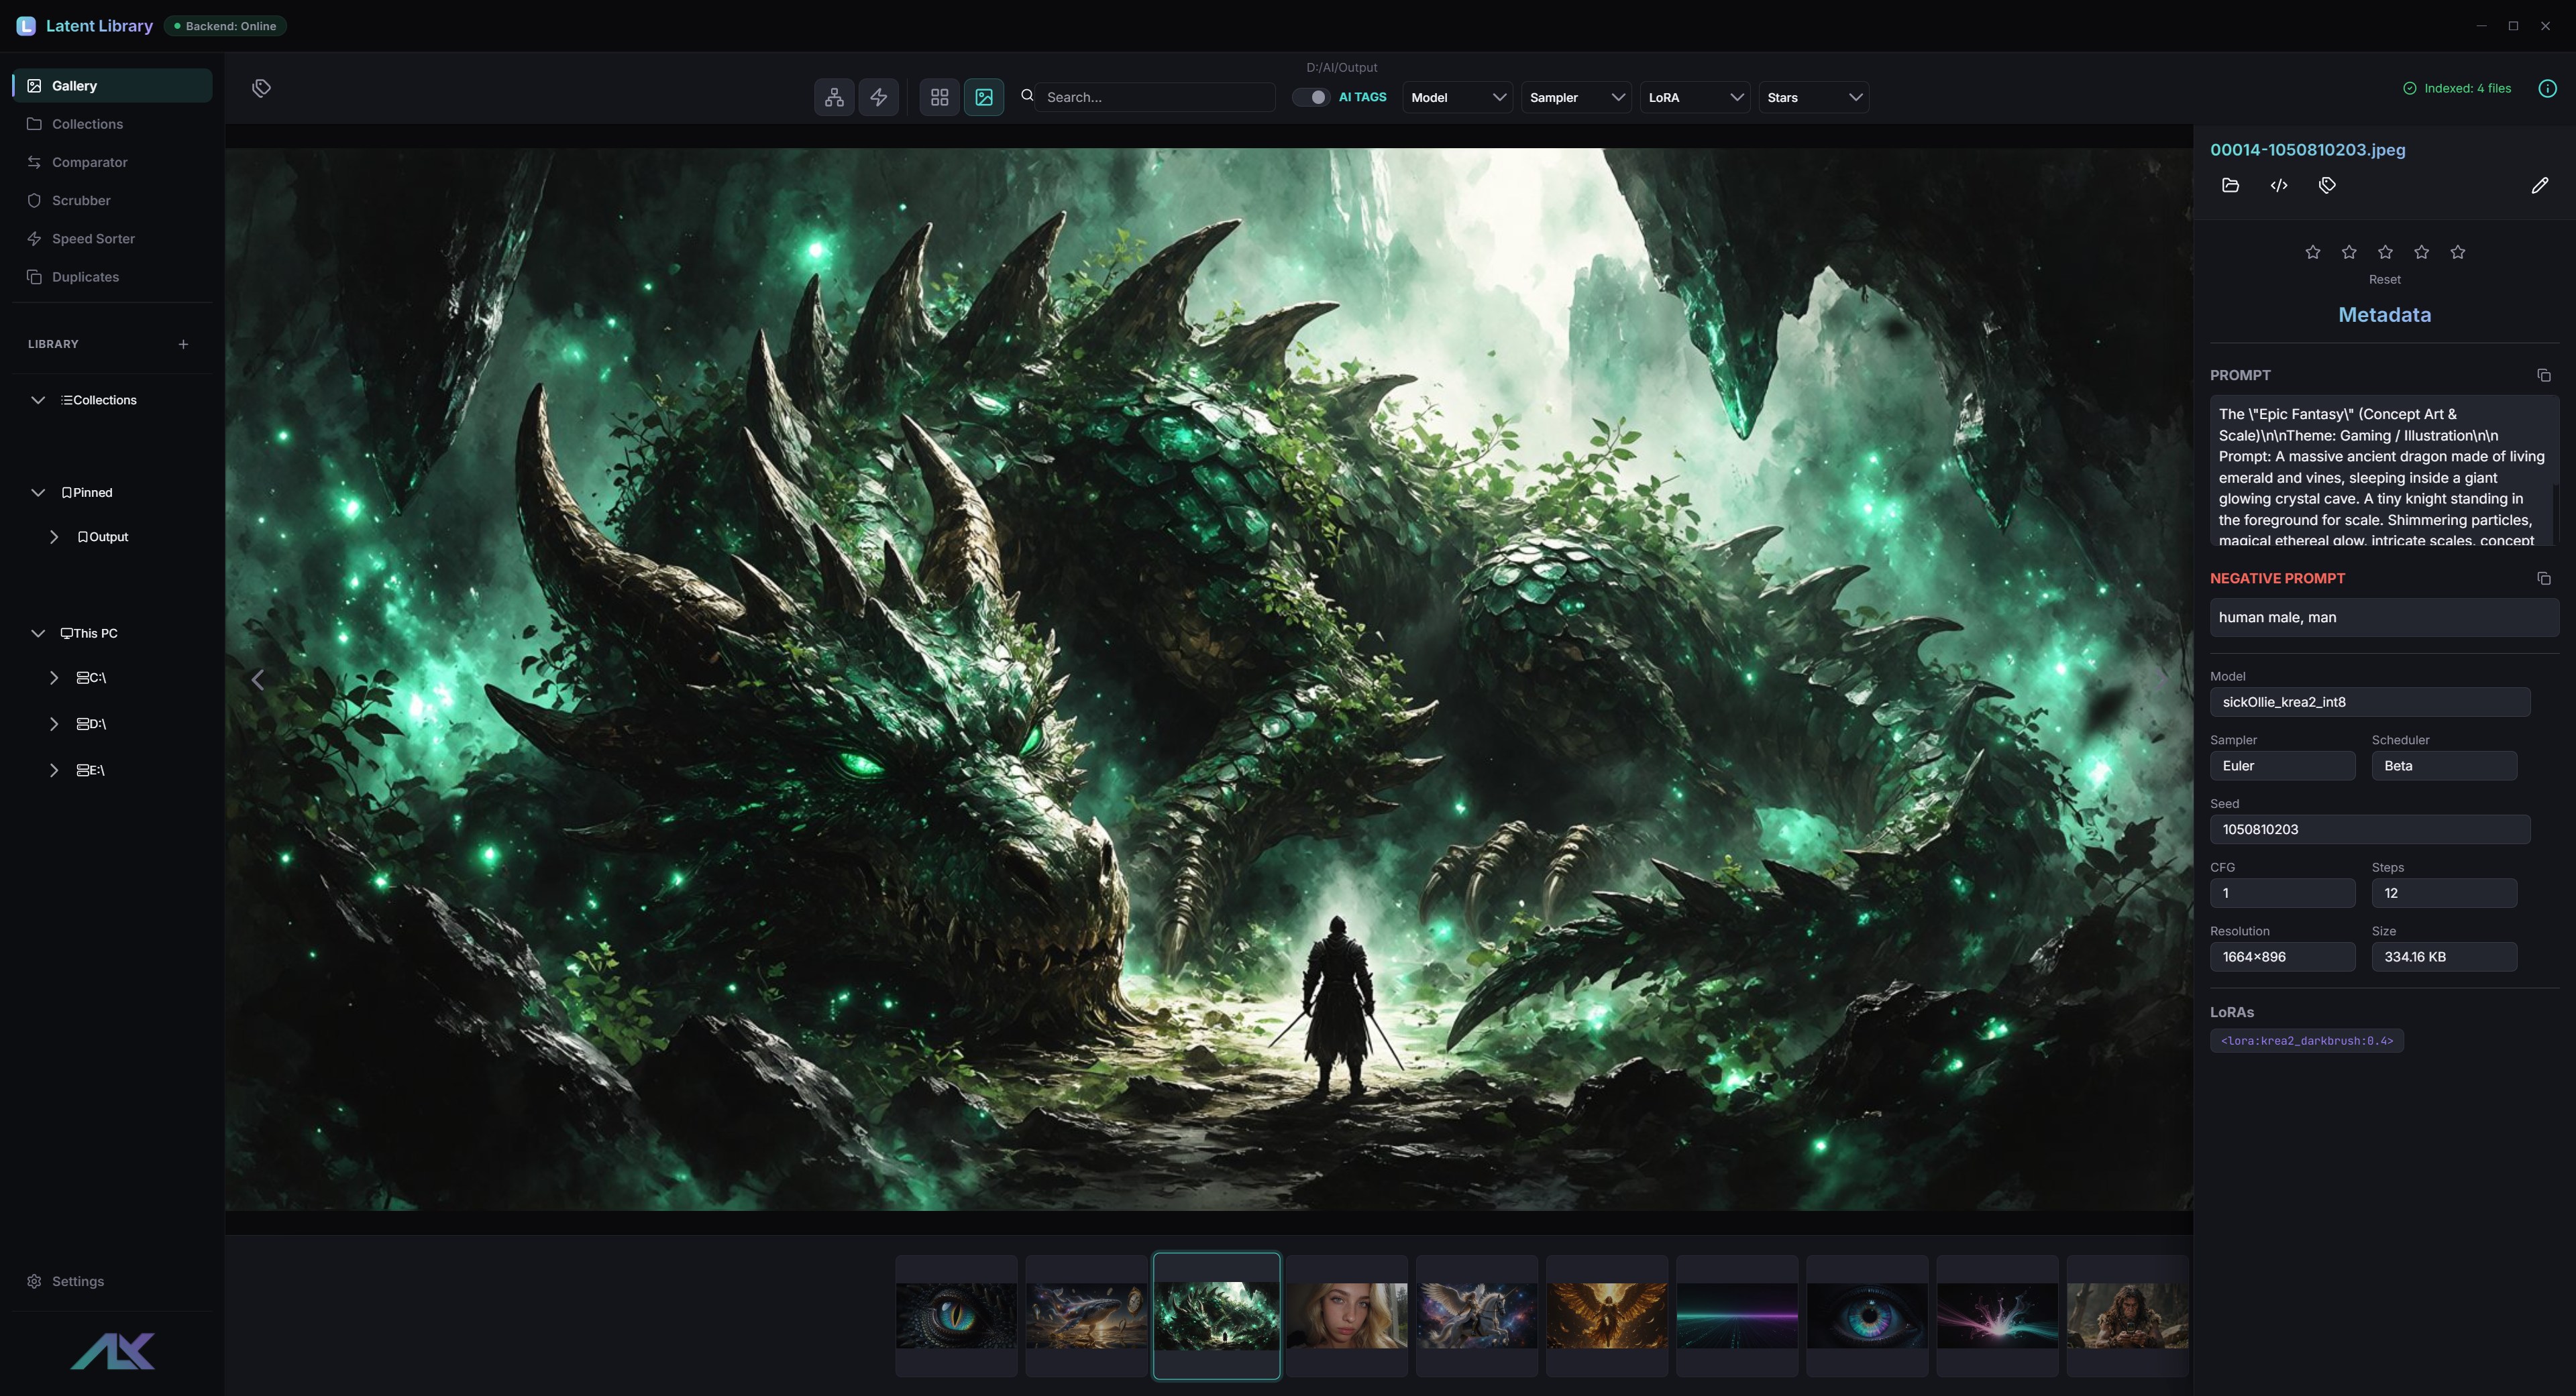Image resolution: width=2576 pixels, height=1396 pixels.
Task: Click the Resolution value 1664×896
Action: 2282,956
